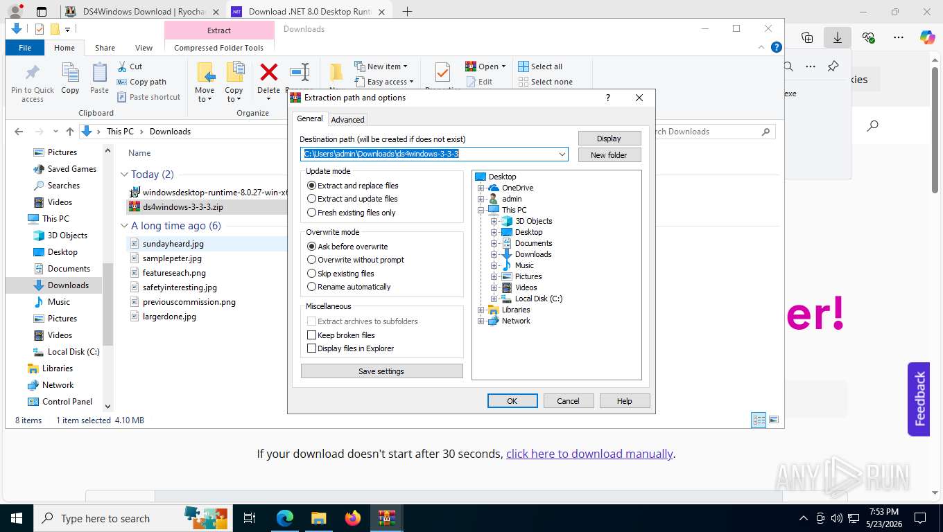Switch to large icons view button
Viewport: 943px width, 532px height.
774,420
